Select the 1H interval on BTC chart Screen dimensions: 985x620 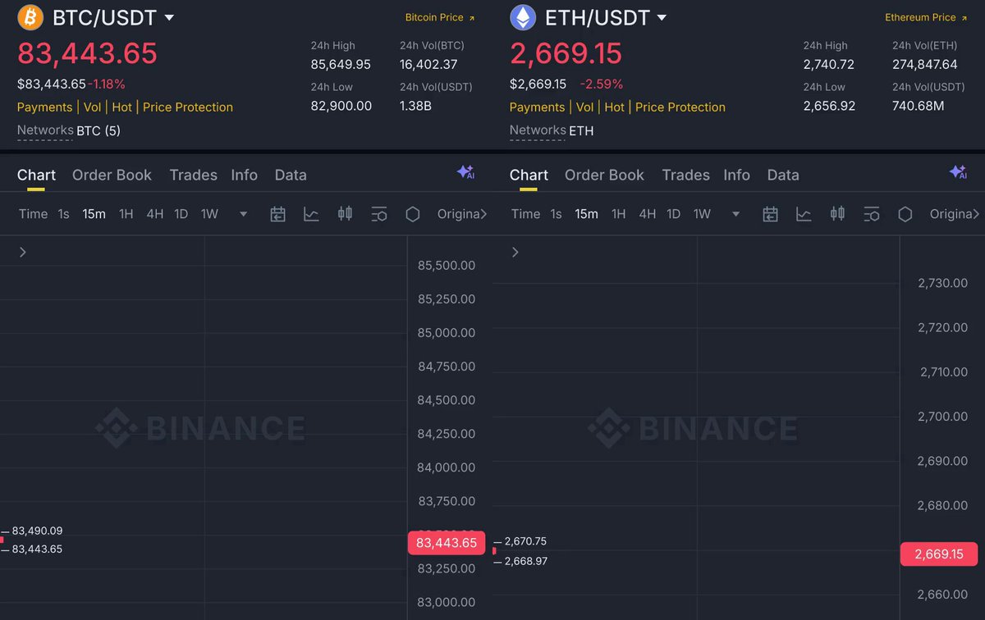(126, 214)
